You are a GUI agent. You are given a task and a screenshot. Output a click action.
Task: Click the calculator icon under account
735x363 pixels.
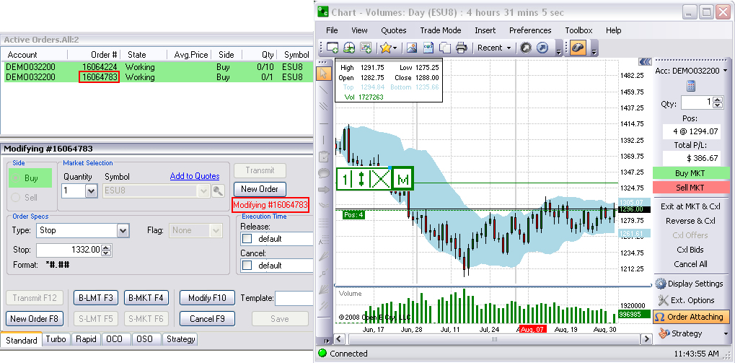[690, 87]
